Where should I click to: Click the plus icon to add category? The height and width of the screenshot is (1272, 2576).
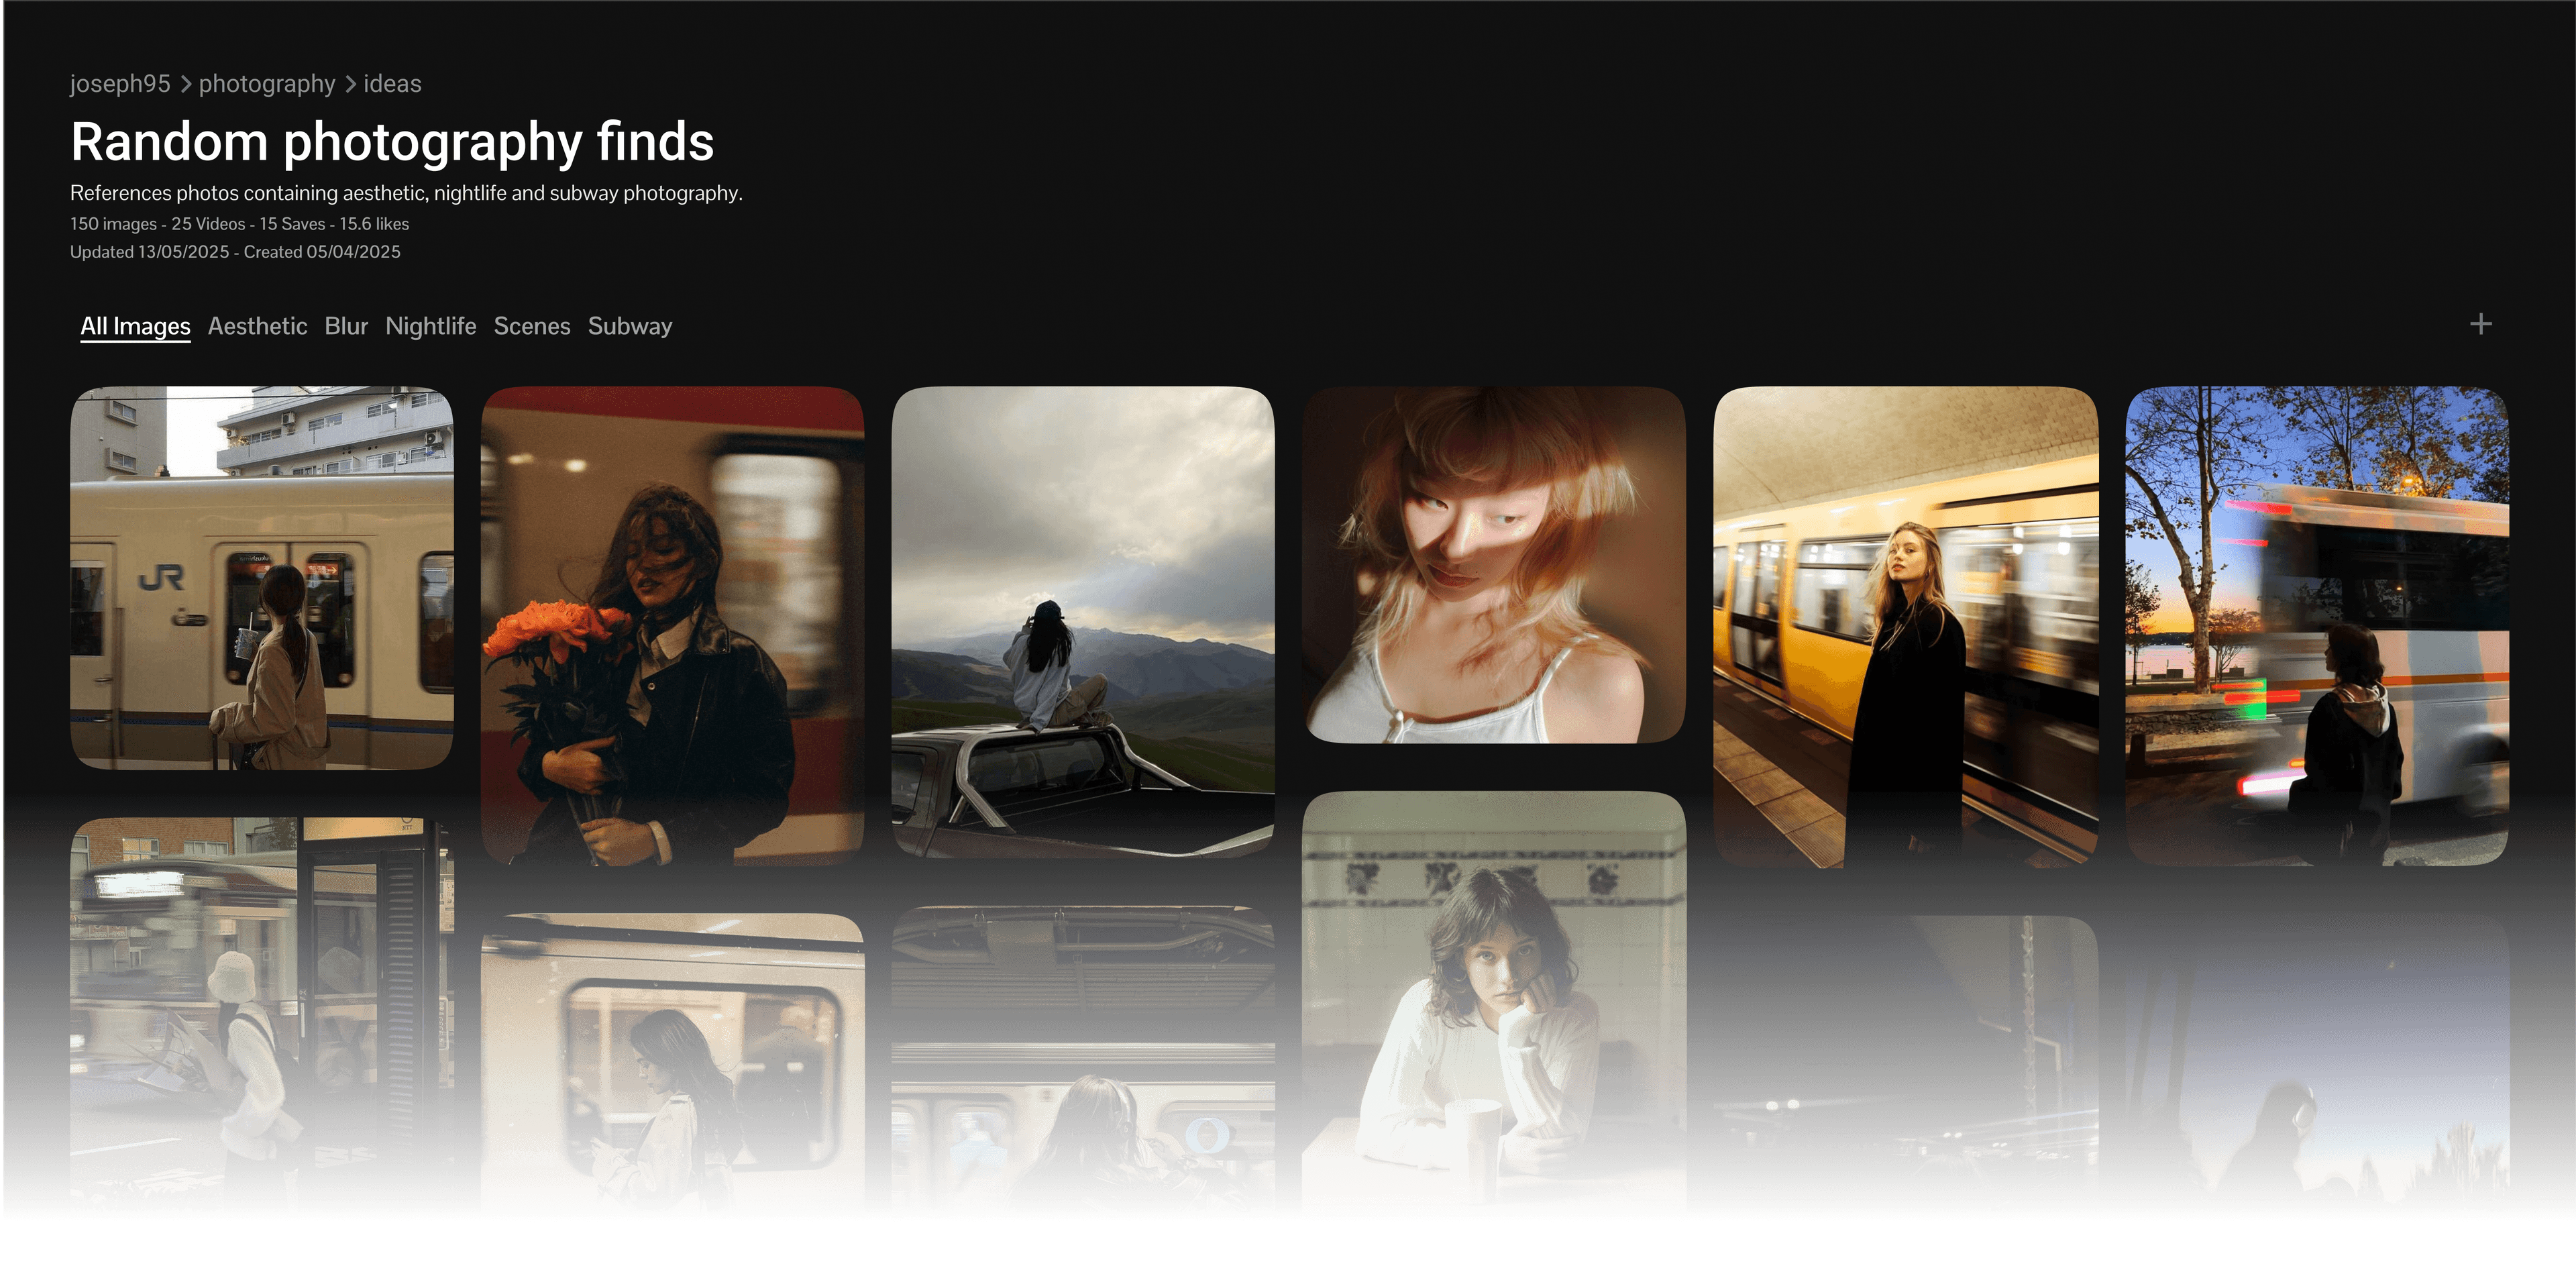(2480, 324)
